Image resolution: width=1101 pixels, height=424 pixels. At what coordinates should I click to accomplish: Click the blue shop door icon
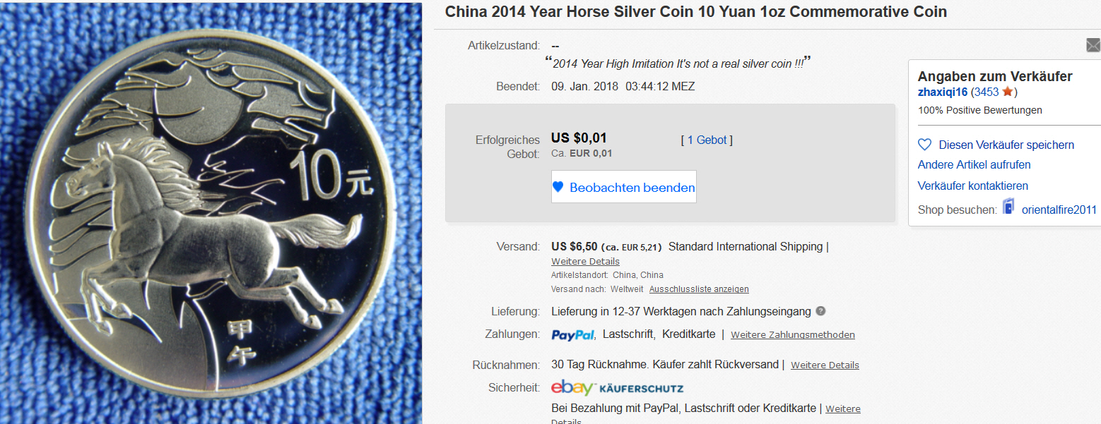point(1008,207)
